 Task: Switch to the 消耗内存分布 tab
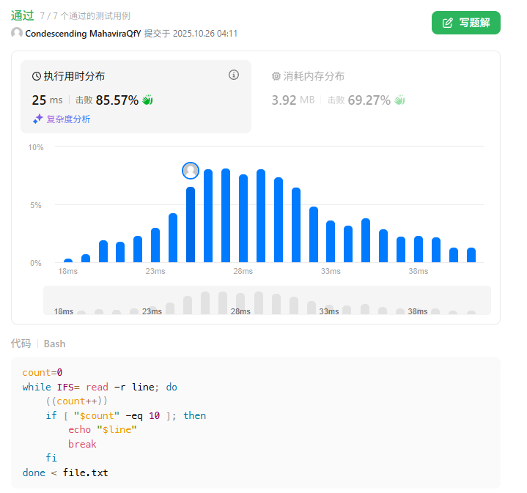pyautogui.click(x=314, y=76)
